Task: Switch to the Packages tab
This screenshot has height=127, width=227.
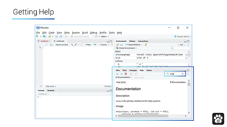Action: (x=133, y=70)
